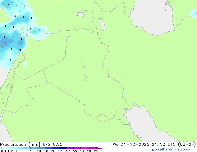Image resolution: width=197 pixels, height=152 pixels.
Task: Click the '35' legend scale label
Action: pos(75,151)
